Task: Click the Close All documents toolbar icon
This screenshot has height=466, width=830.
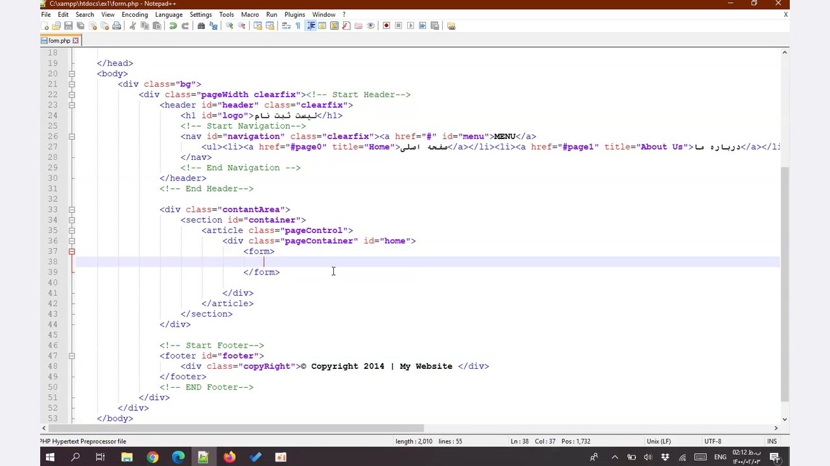Action: 104,26
